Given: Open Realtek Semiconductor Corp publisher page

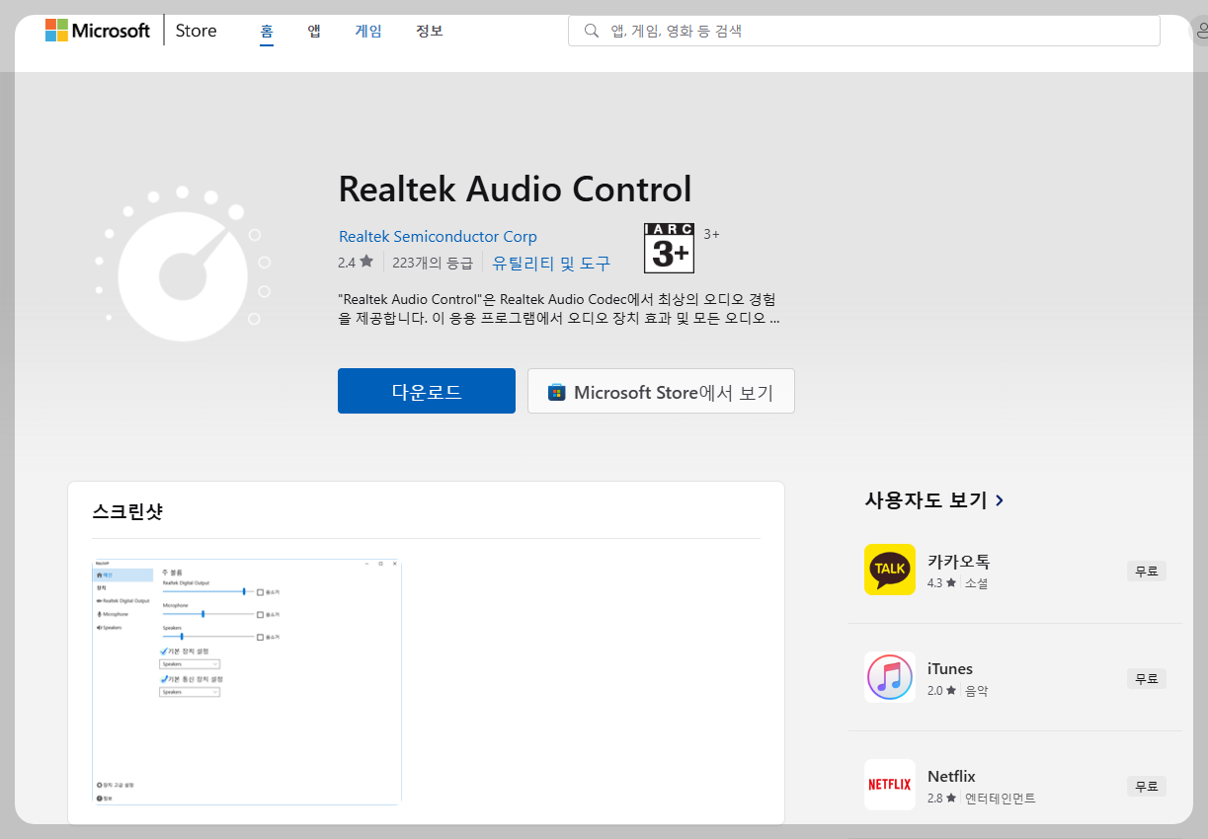Looking at the screenshot, I should click(x=438, y=237).
